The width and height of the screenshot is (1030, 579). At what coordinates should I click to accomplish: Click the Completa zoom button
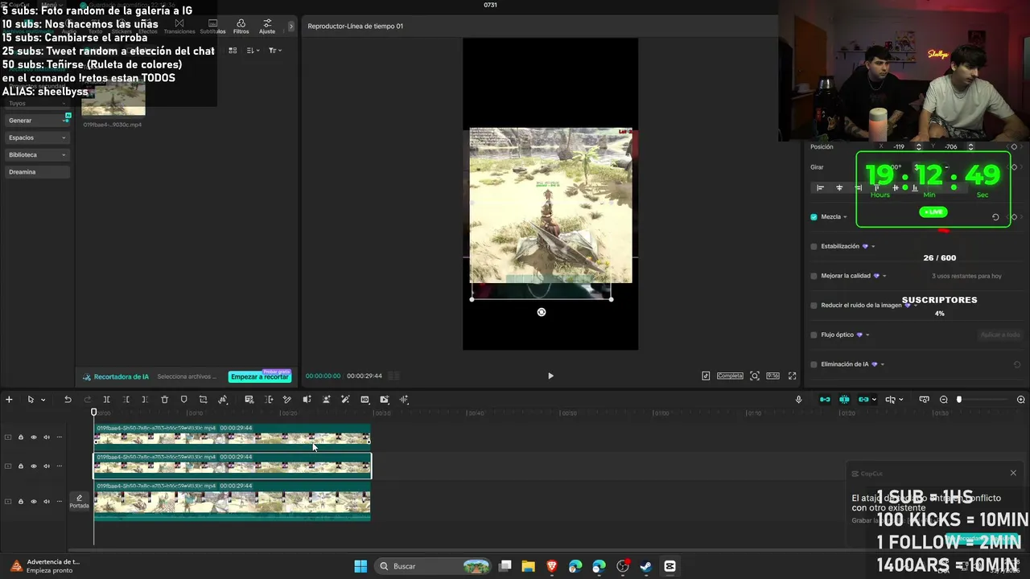(730, 376)
